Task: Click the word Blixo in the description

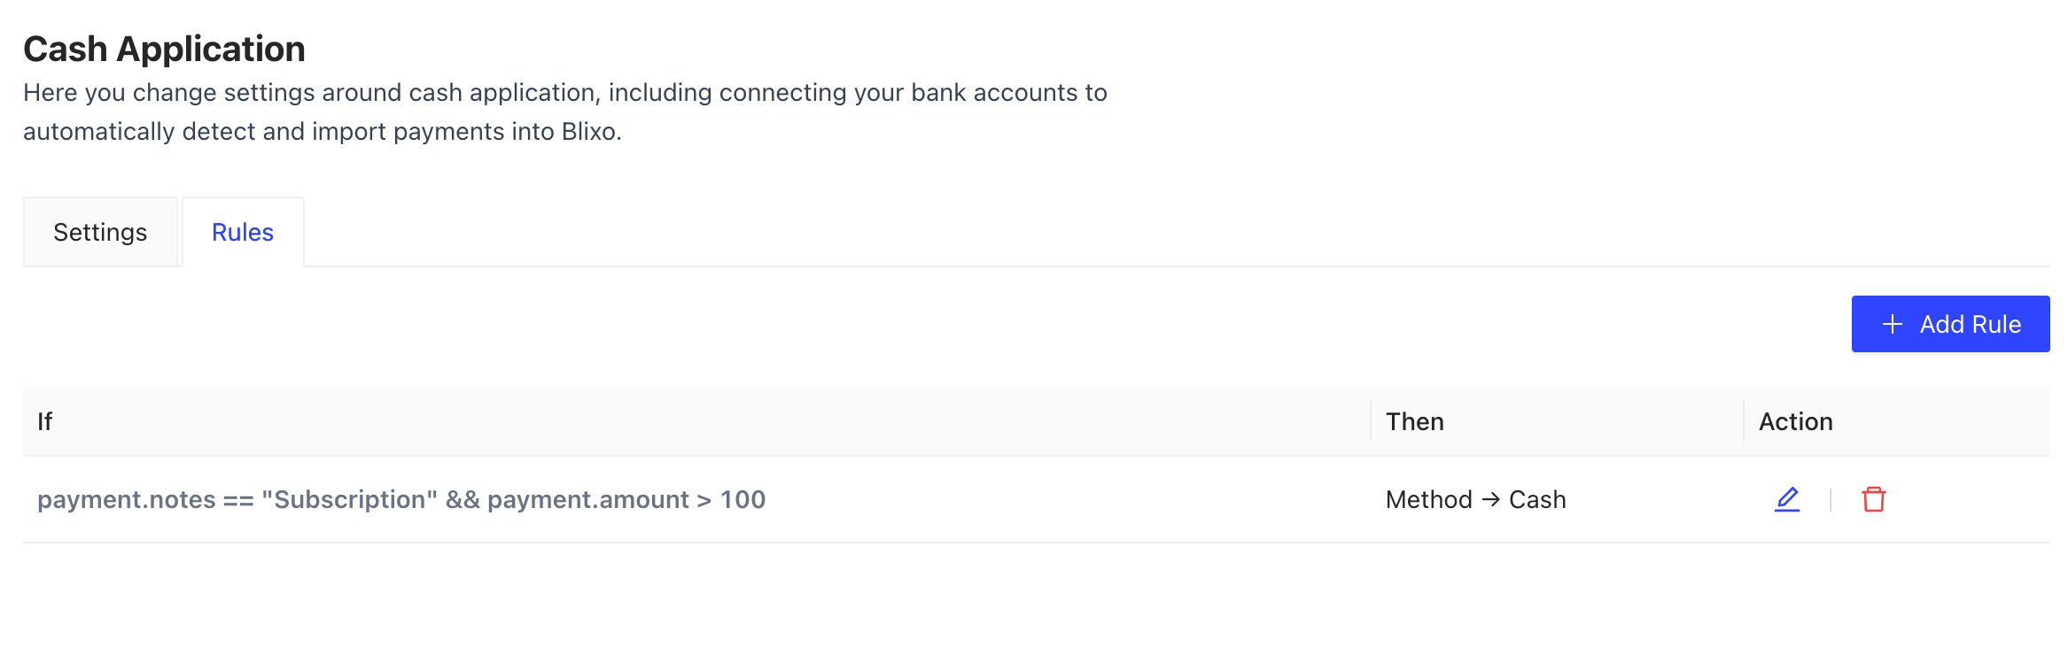Action: (x=588, y=131)
